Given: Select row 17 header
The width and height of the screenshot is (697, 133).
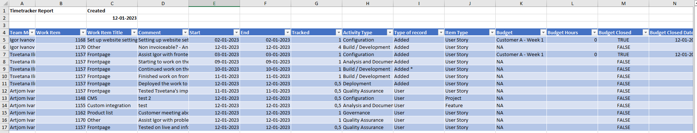Looking at the screenshot, I should click(x=4, y=127).
